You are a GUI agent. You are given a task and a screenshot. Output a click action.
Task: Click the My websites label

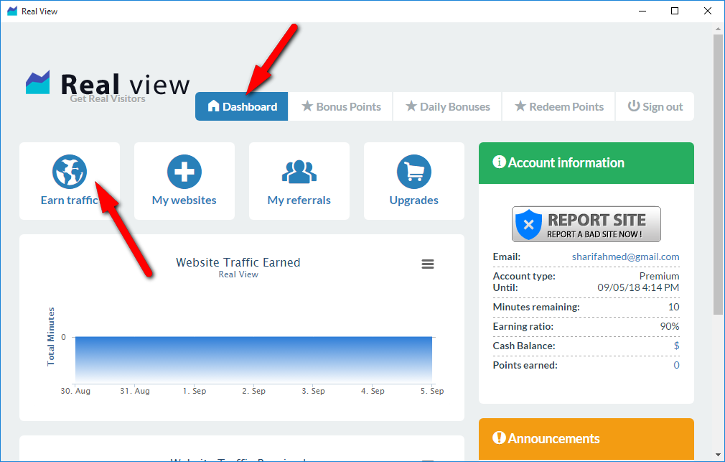pos(184,200)
